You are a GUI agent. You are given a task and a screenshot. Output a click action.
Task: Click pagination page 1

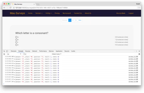click(70, 20)
